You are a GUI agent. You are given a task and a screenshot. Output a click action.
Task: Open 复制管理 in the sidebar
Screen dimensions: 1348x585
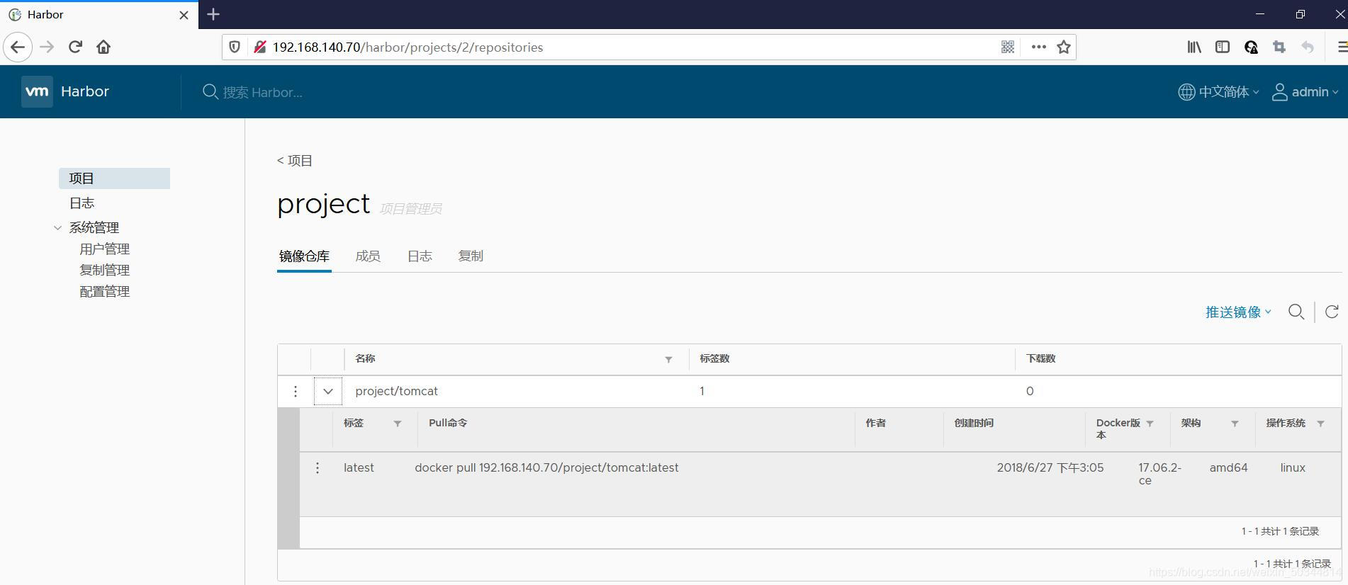pos(105,271)
